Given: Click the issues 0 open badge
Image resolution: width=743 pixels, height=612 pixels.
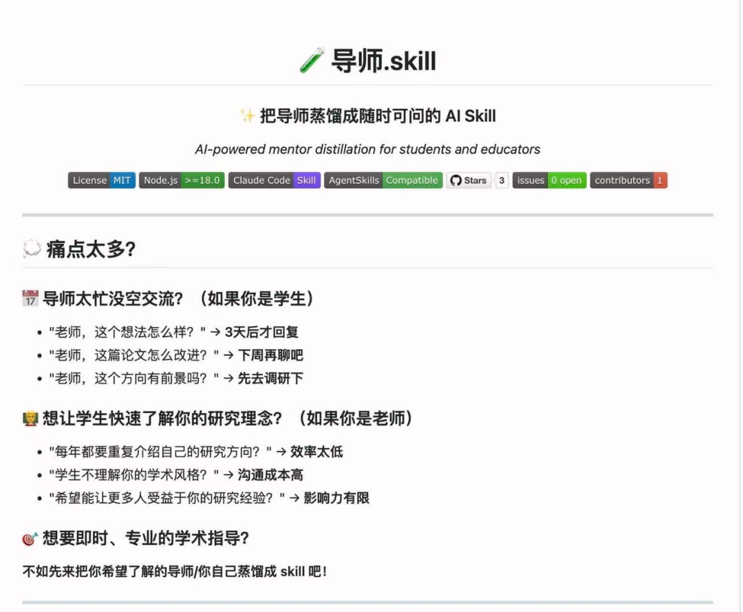Looking at the screenshot, I should [549, 180].
